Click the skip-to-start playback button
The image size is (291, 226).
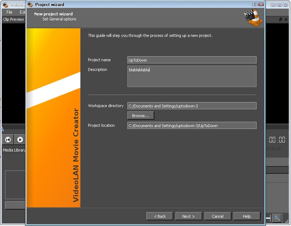point(8,140)
